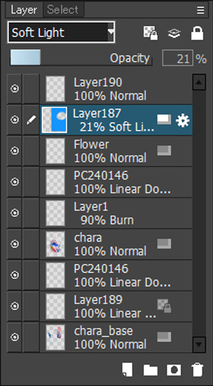Delete layer with trash icon

click(x=197, y=370)
